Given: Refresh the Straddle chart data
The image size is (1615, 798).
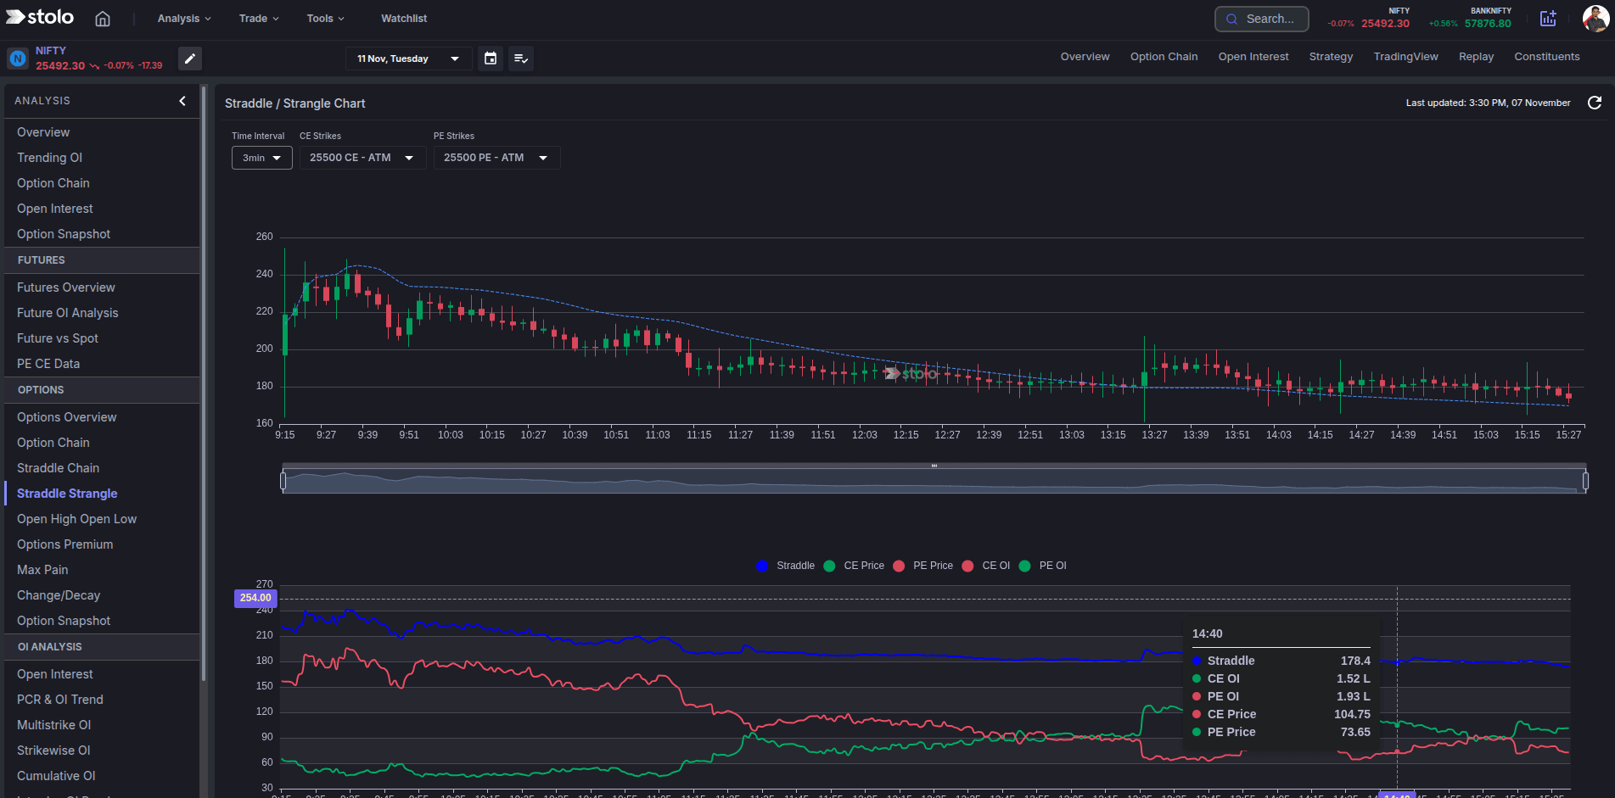Looking at the screenshot, I should click(x=1595, y=103).
